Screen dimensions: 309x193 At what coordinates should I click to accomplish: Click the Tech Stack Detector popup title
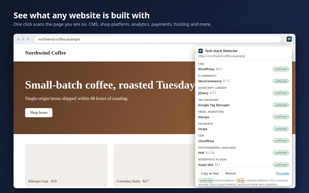tap(221, 51)
